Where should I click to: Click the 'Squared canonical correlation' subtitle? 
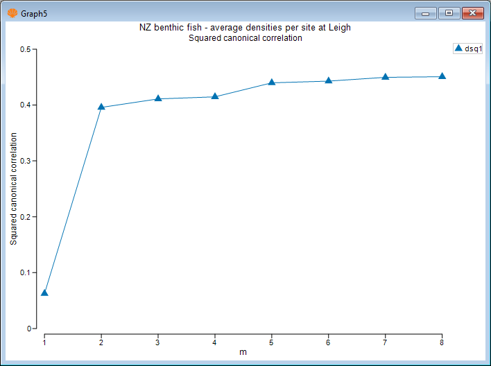coord(245,38)
